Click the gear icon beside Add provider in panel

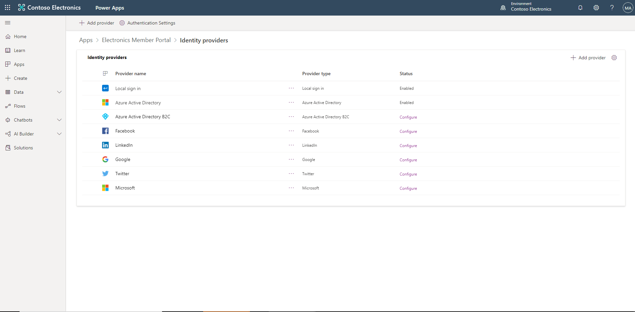click(x=614, y=58)
